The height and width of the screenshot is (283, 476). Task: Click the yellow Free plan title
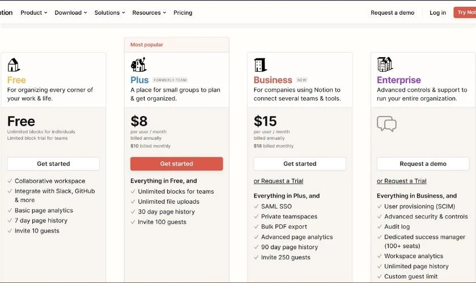pyautogui.click(x=16, y=80)
